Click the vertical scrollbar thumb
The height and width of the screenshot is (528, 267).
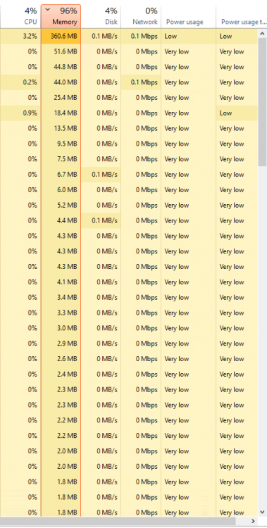pyautogui.click(x=263, y=101)
